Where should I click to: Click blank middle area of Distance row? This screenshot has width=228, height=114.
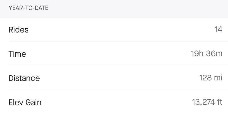tap(119, 78)
